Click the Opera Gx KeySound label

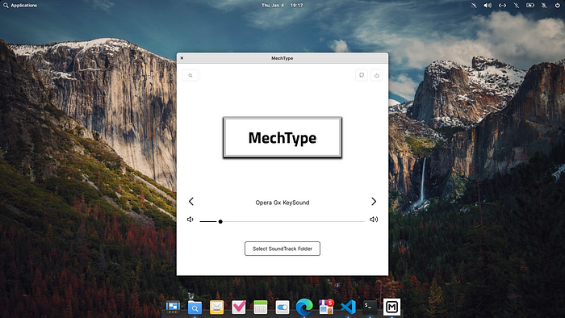point(282,203)
